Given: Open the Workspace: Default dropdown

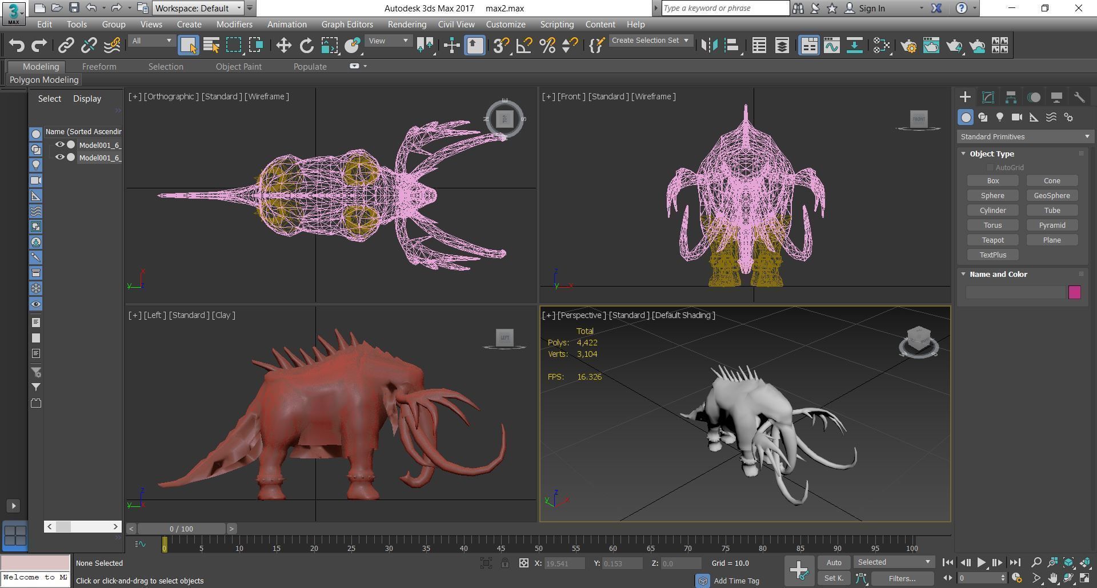Looking at the screenshot, I should 198,8.
